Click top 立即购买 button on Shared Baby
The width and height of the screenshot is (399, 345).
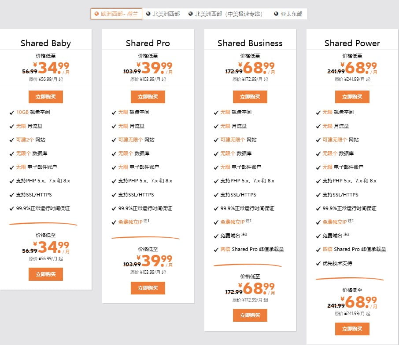point(46,97)
